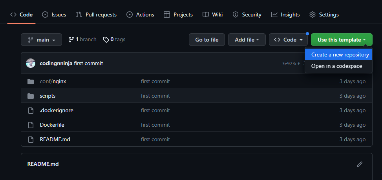This screenshot has height=180, width=382.
Task: Open commit hash 3e973cf
Action: point(291,64)
